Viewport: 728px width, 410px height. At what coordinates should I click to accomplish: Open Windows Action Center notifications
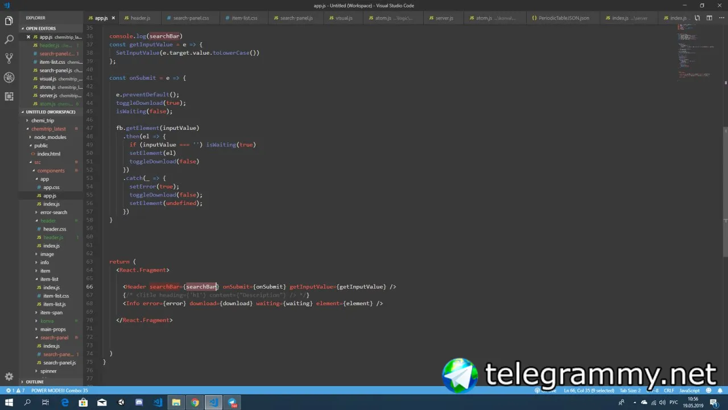tap(713, 403)
